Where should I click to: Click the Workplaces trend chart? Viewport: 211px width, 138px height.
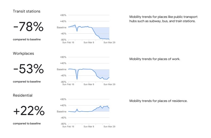[x=89, y=69]
